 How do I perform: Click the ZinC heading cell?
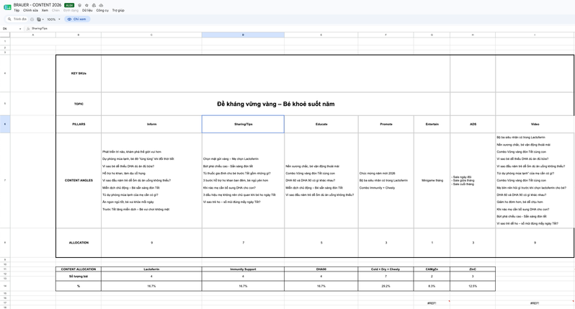(473, 269)
